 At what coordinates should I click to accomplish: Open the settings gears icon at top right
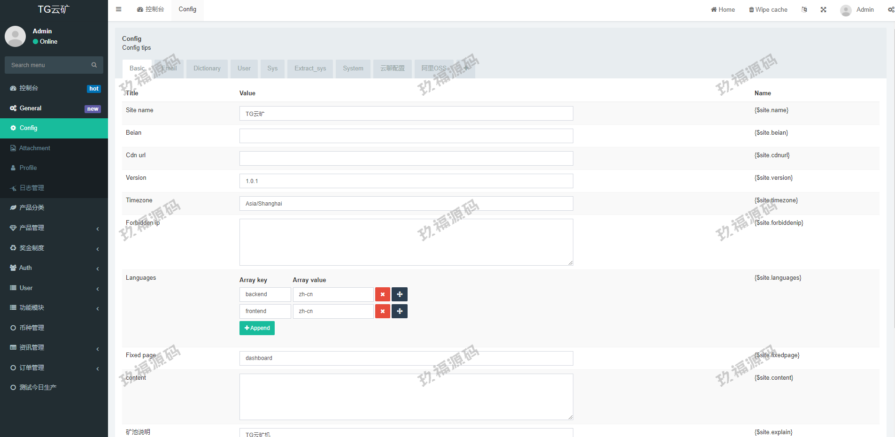(x=890, y=9)
